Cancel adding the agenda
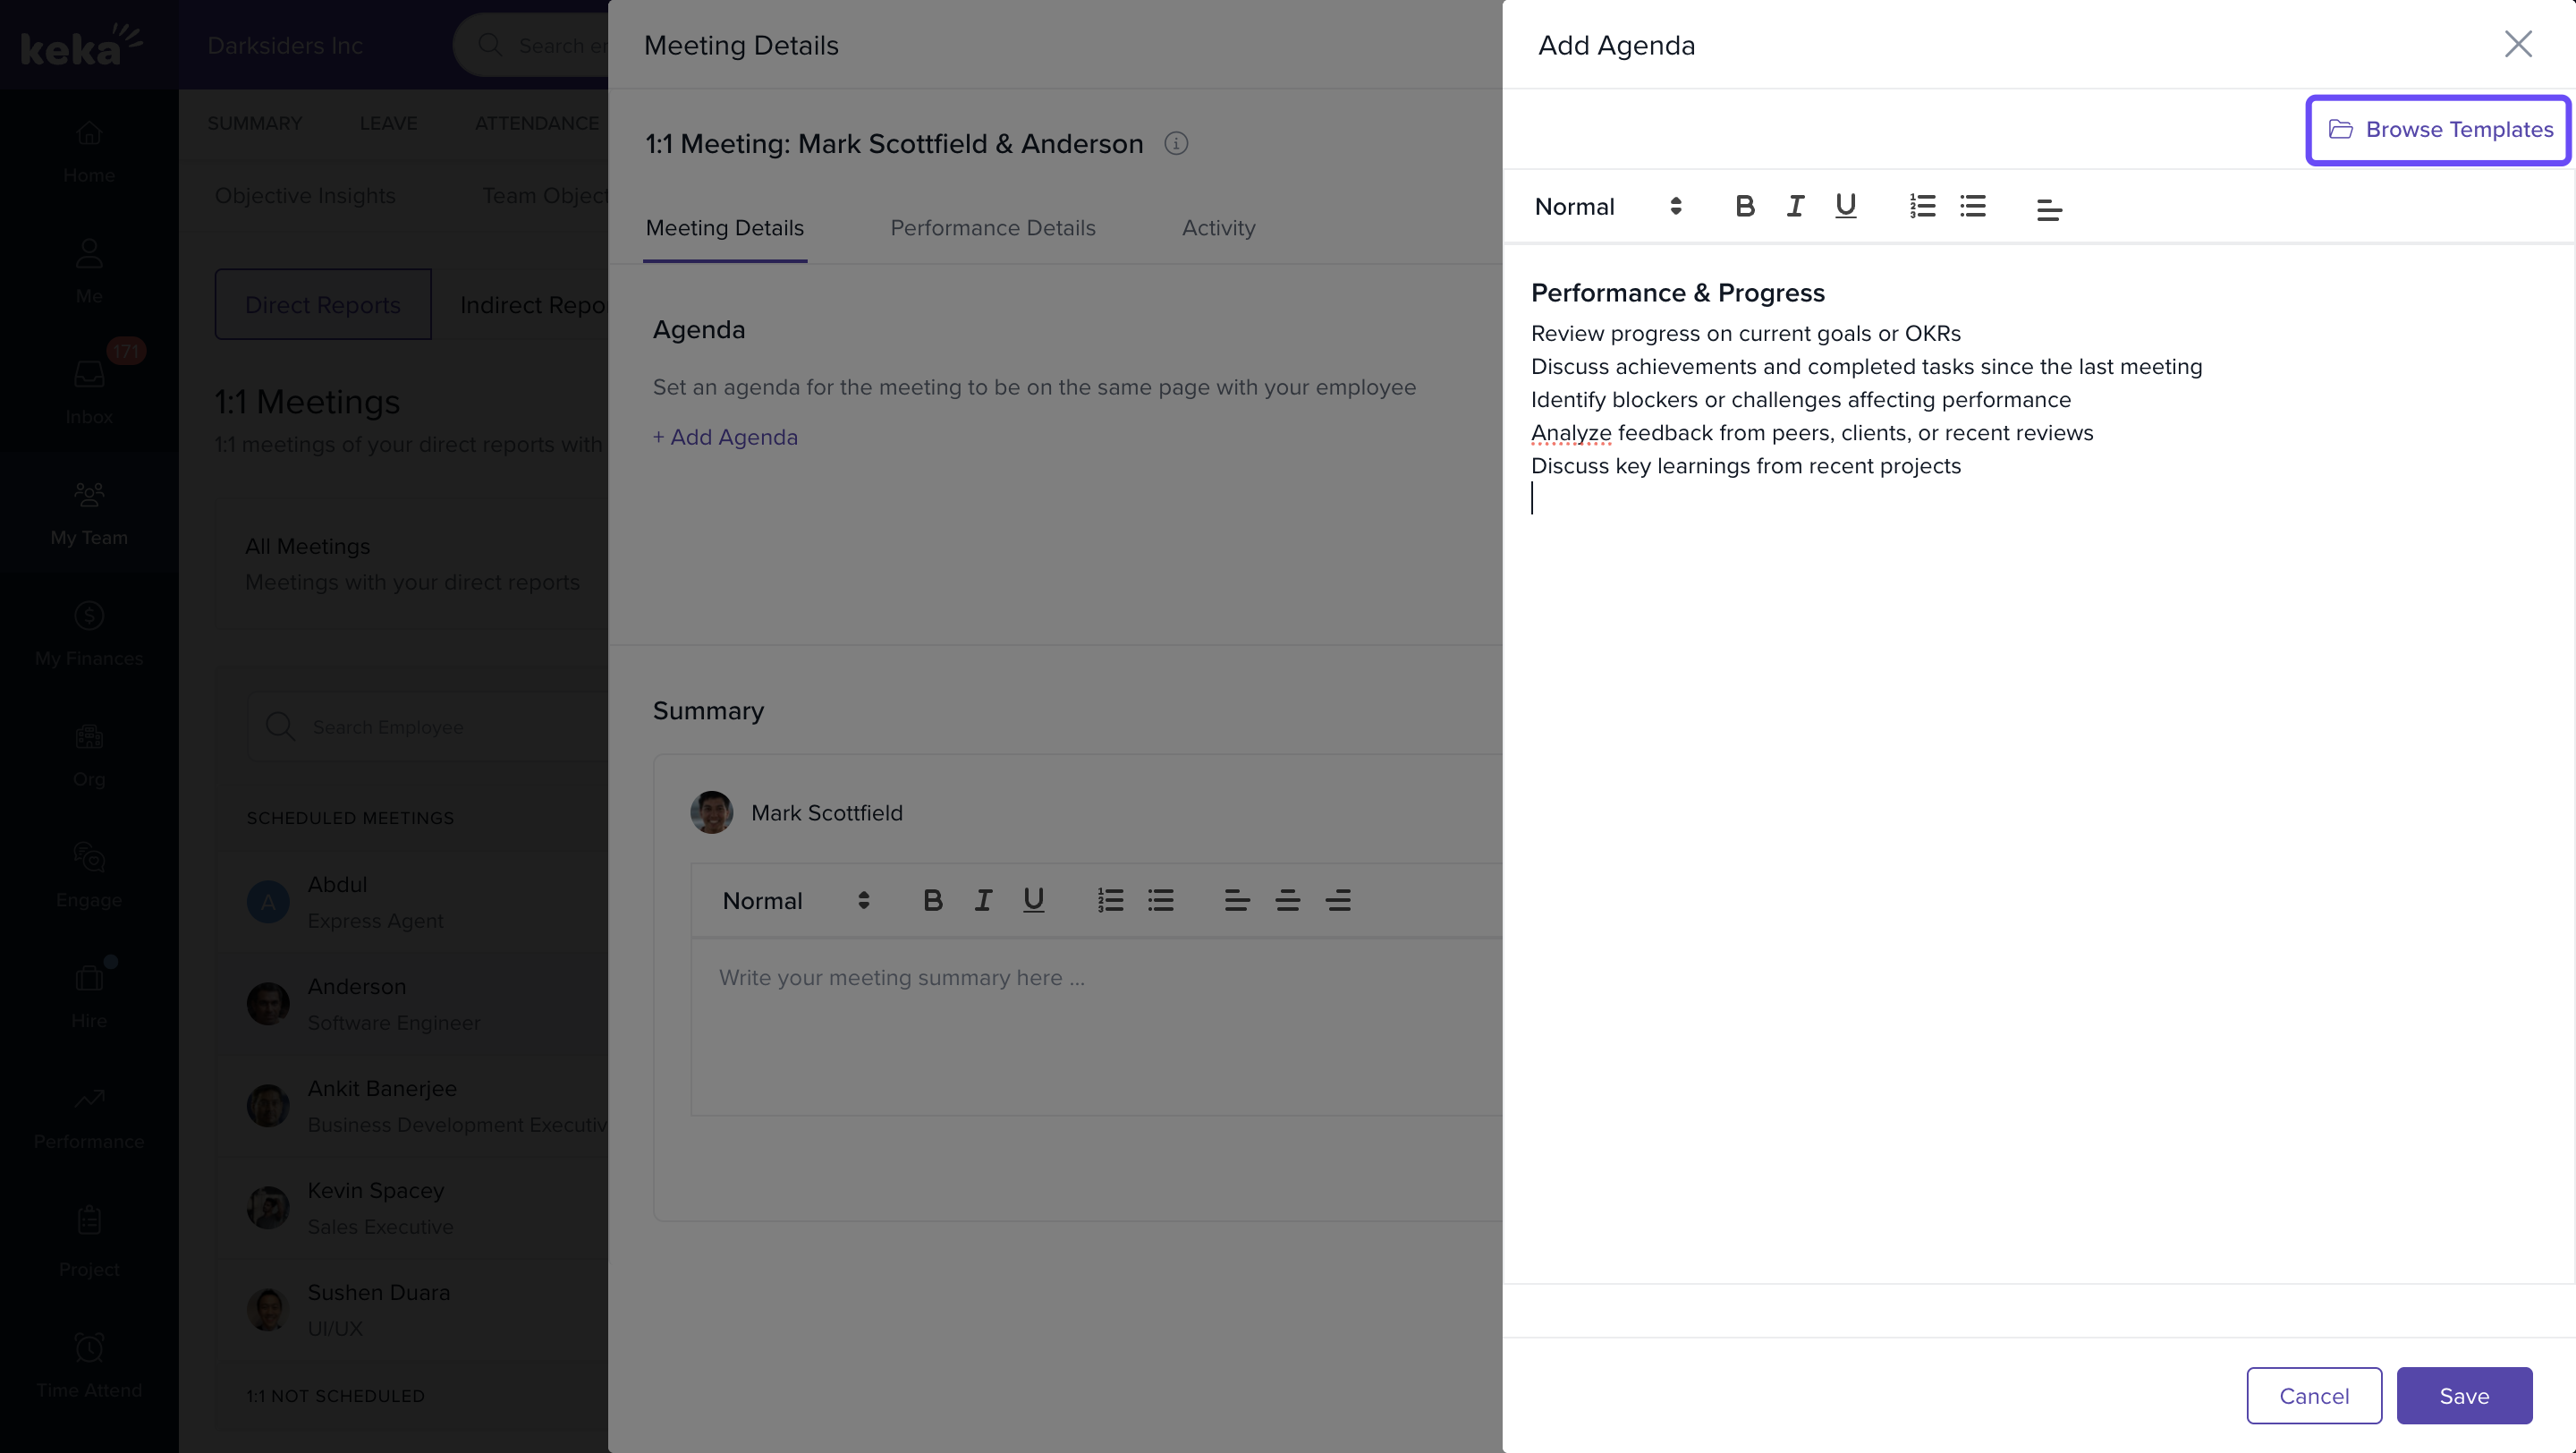The height and width of the screenshot is (1453, 2576). [x=2314, y=1395]
